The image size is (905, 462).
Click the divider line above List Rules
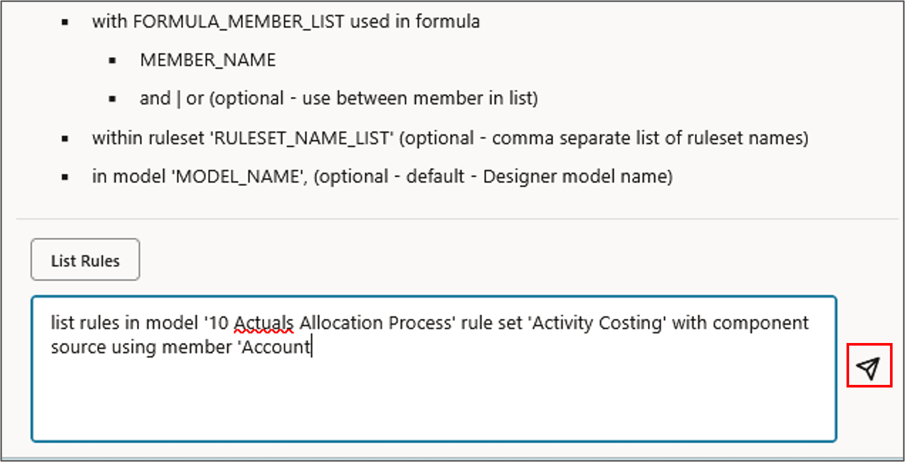coord(452,217)
